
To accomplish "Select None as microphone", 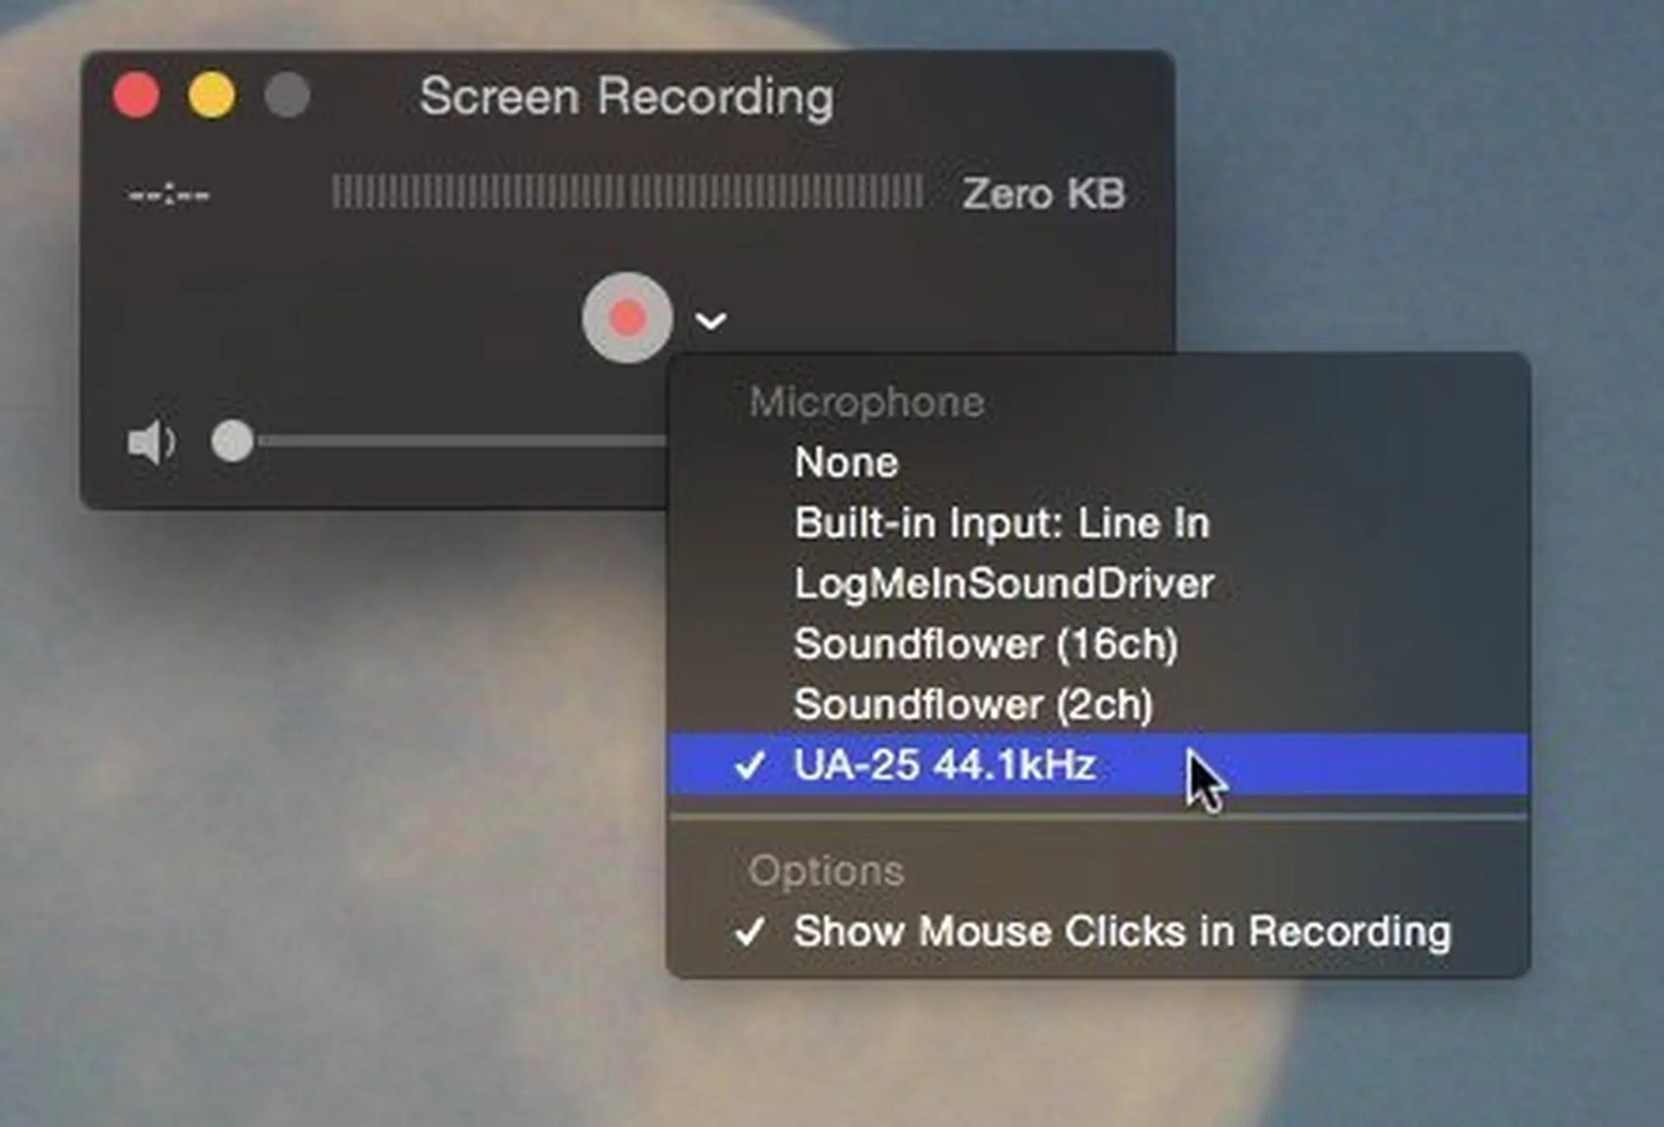I will coord(1097,462).
